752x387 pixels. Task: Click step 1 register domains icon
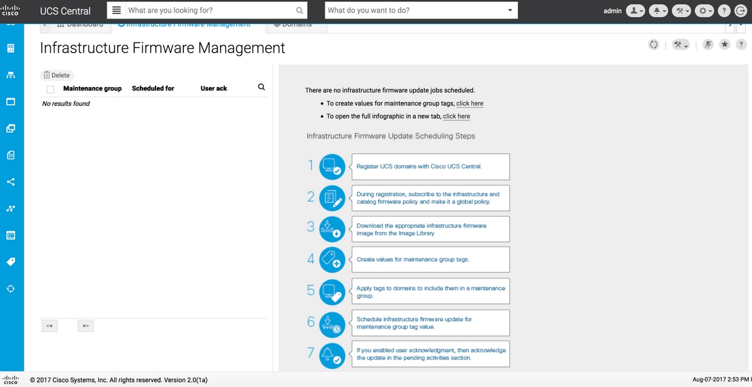[332, 167]
